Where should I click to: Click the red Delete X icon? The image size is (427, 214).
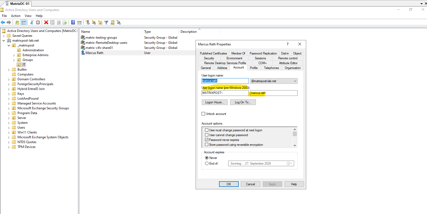click(x=46, y=23)
